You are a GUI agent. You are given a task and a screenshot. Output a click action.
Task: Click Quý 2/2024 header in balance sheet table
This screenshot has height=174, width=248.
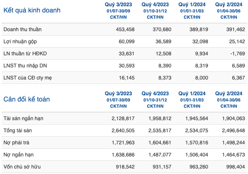pos(229,100)
